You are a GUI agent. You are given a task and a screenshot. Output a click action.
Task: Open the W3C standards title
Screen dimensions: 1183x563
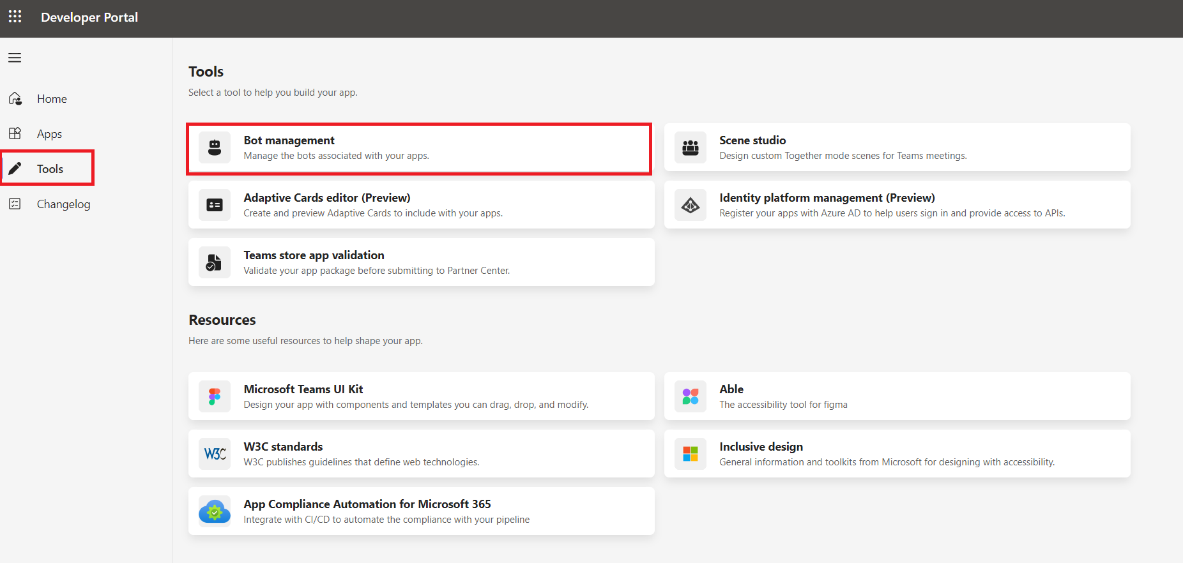tap(283, 447)
